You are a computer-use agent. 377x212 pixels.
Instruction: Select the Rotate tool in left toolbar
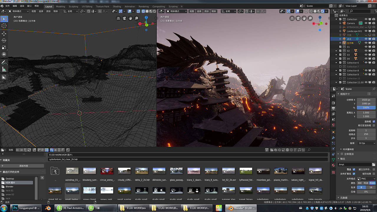pyautogui.click(x=4, y=40)
